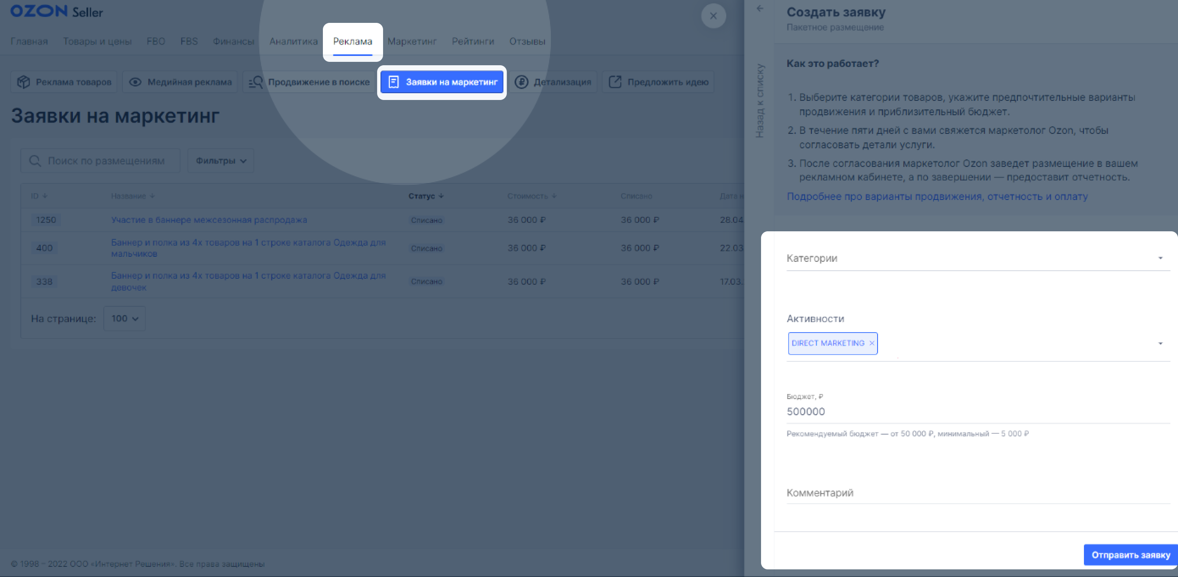Select the Реклама tab
1178x577 pixels.
coord(353,42)
